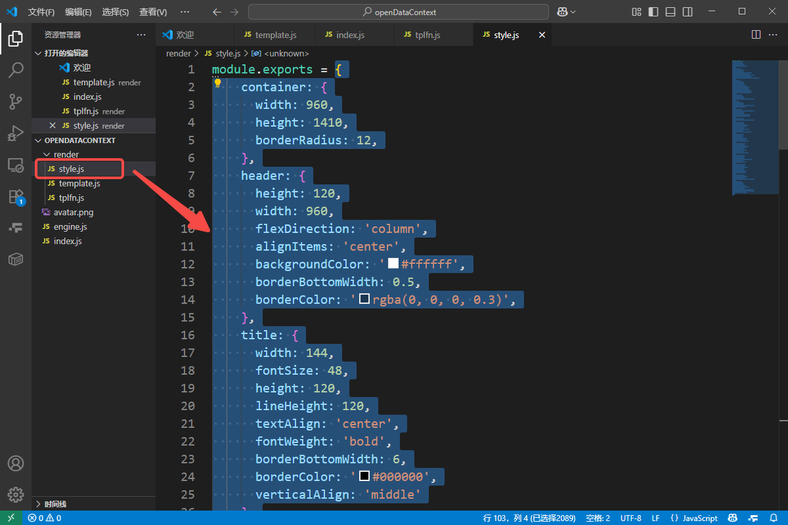Click the split editor right icon
The image size is (788, 525).
pyautogui.click(x=756, y=35)
